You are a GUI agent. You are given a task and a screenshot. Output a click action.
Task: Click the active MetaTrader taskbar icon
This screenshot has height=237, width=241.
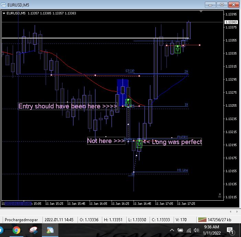[x=50, y=230]
